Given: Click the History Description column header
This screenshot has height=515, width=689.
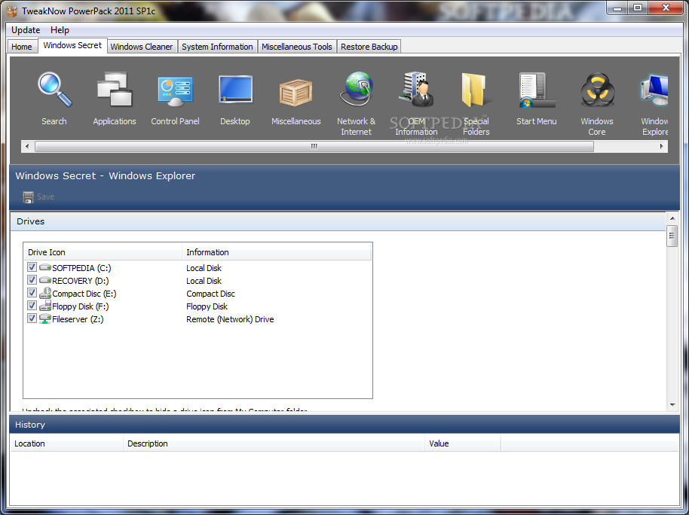Looking at the screenshot, I should (274, 443).
